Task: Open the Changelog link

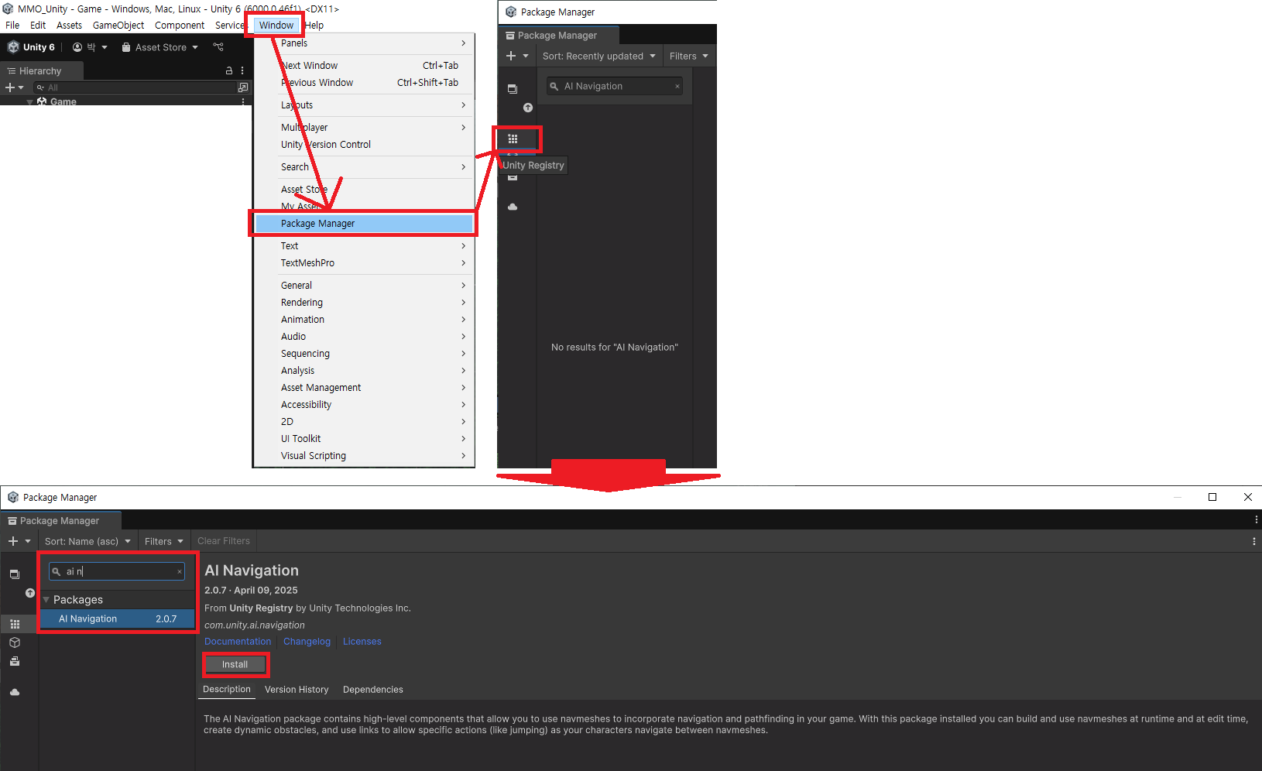Action: point(307,642)
